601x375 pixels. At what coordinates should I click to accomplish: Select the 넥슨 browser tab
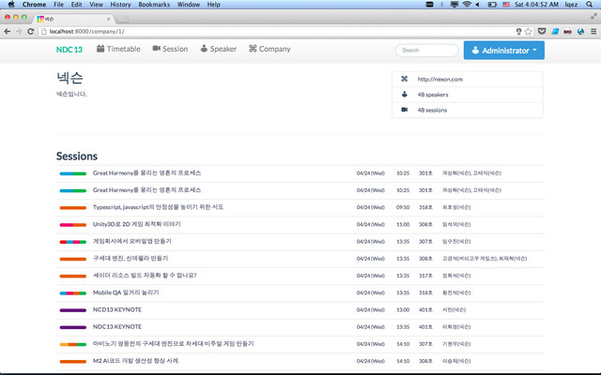[x=73, y=19]
